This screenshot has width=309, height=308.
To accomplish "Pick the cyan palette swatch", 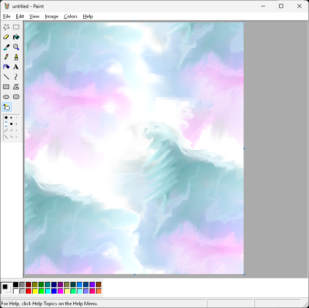I will point(48,291).
